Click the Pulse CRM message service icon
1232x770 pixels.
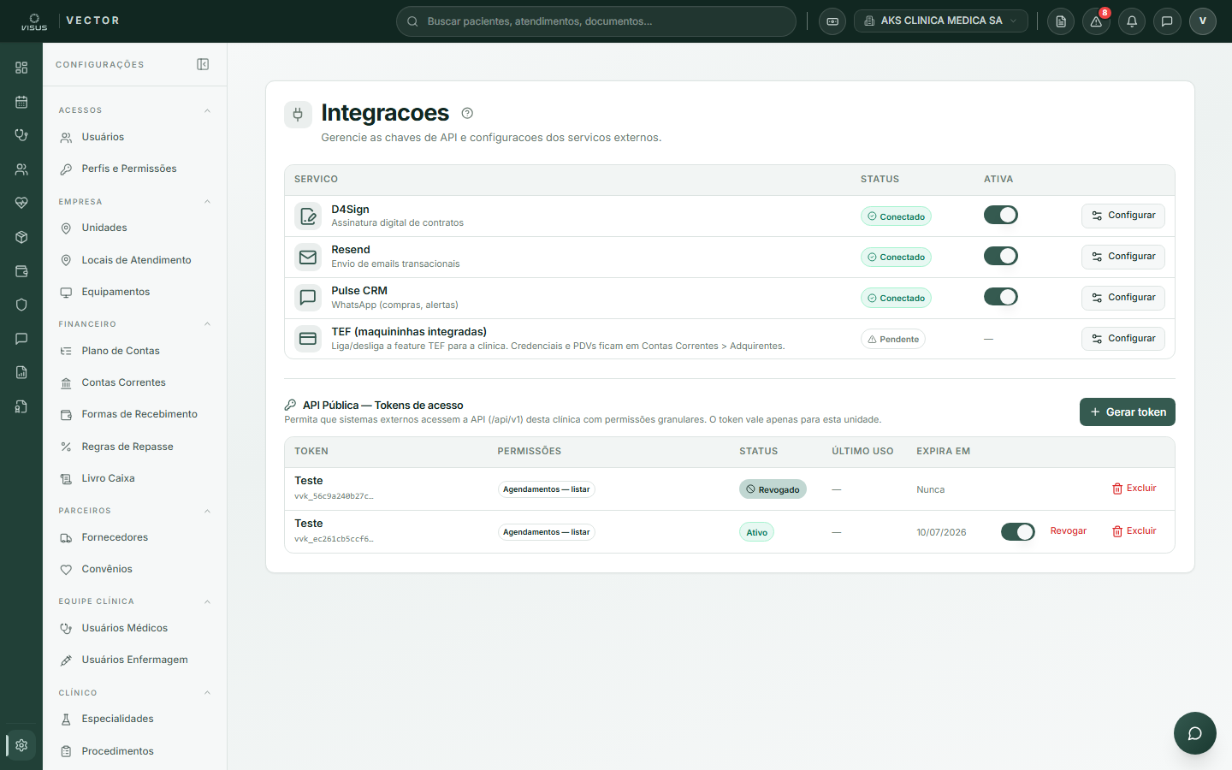tap(308, 298)
